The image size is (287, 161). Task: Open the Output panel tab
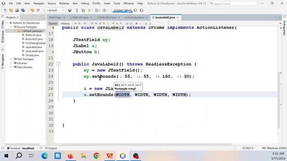(x=51, y=148)
